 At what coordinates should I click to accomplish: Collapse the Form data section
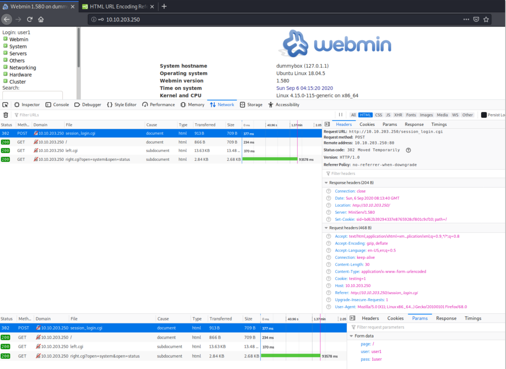click(x=351, y=336)
